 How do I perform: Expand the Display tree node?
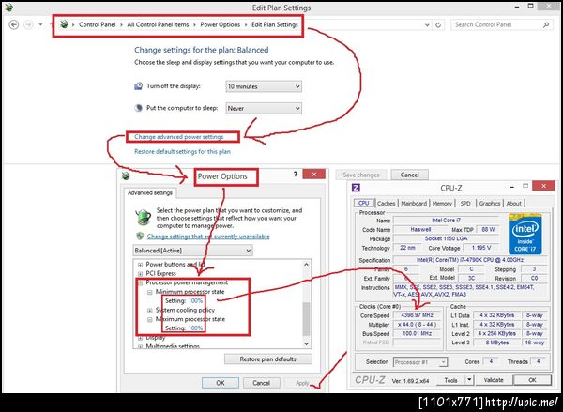tap(140, 338)
